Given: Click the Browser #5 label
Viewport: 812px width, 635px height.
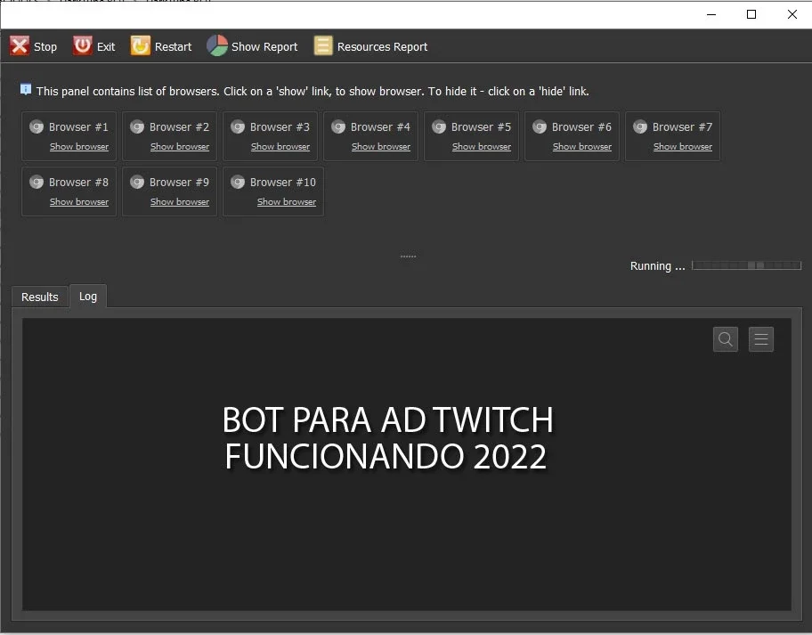Looking at the screenshot, I should point(481,126).
